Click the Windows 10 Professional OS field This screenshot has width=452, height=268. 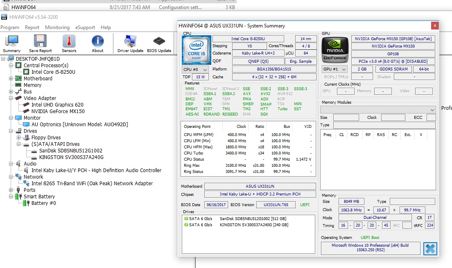click(x=371, y=248)
